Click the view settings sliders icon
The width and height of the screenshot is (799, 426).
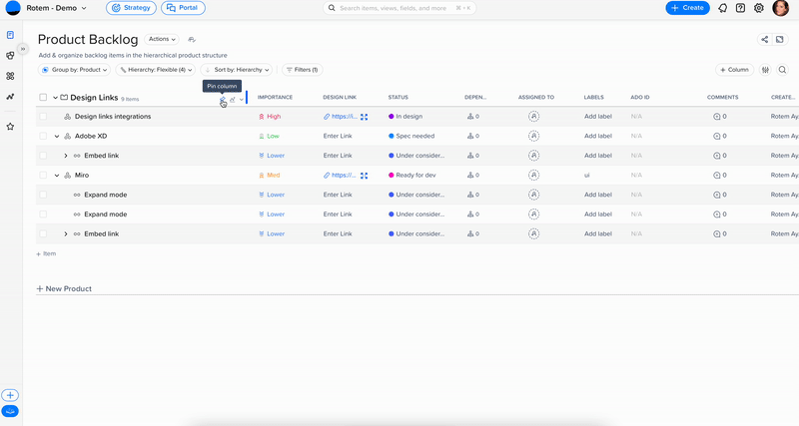point(766,70)
